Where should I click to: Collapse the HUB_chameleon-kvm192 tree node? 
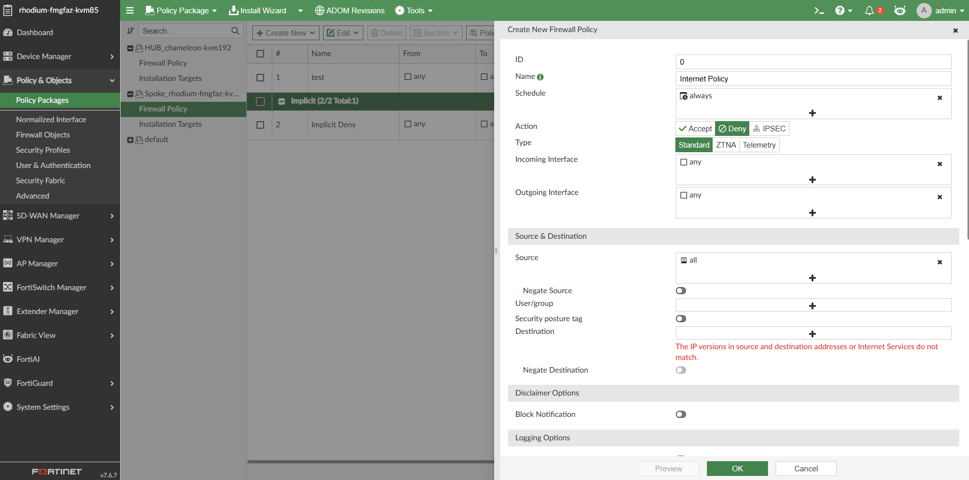point(130,48)
